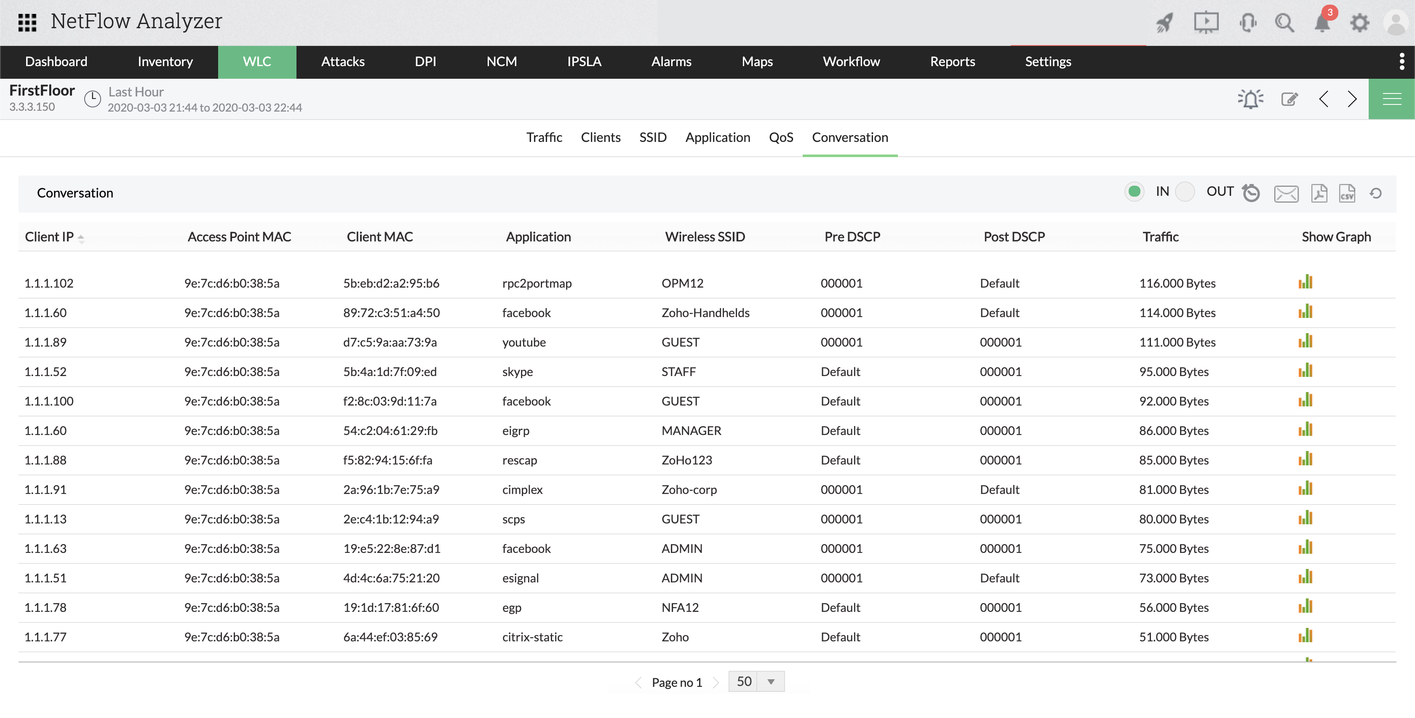This screenshot has width=1415, height=718.
Task: Export the Conversation table as CSV
Action: pos(1347,193)
